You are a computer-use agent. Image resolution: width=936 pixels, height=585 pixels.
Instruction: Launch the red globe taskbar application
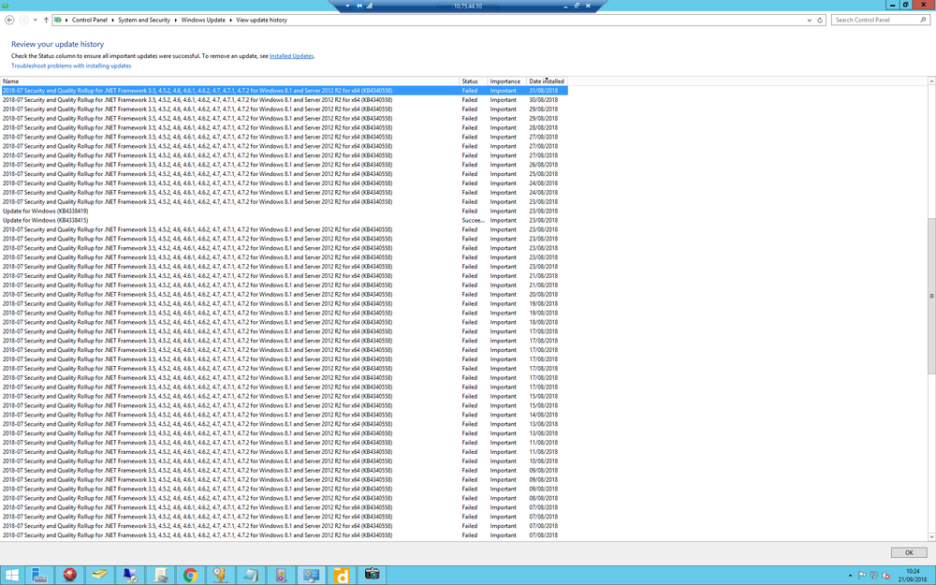[70, 575]
